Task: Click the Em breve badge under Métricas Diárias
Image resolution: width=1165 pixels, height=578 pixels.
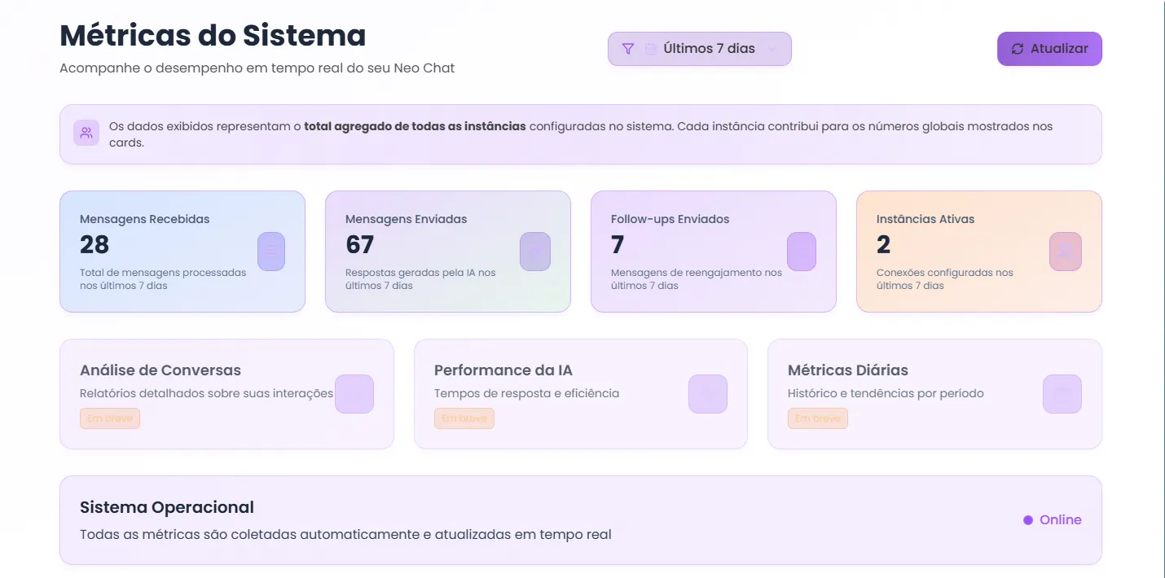Action: point(818,418)
